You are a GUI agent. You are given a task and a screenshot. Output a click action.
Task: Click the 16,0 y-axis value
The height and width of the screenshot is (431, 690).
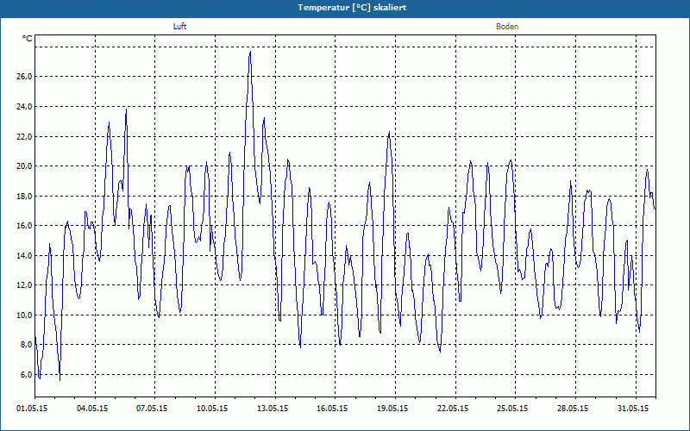coord(24,226)
